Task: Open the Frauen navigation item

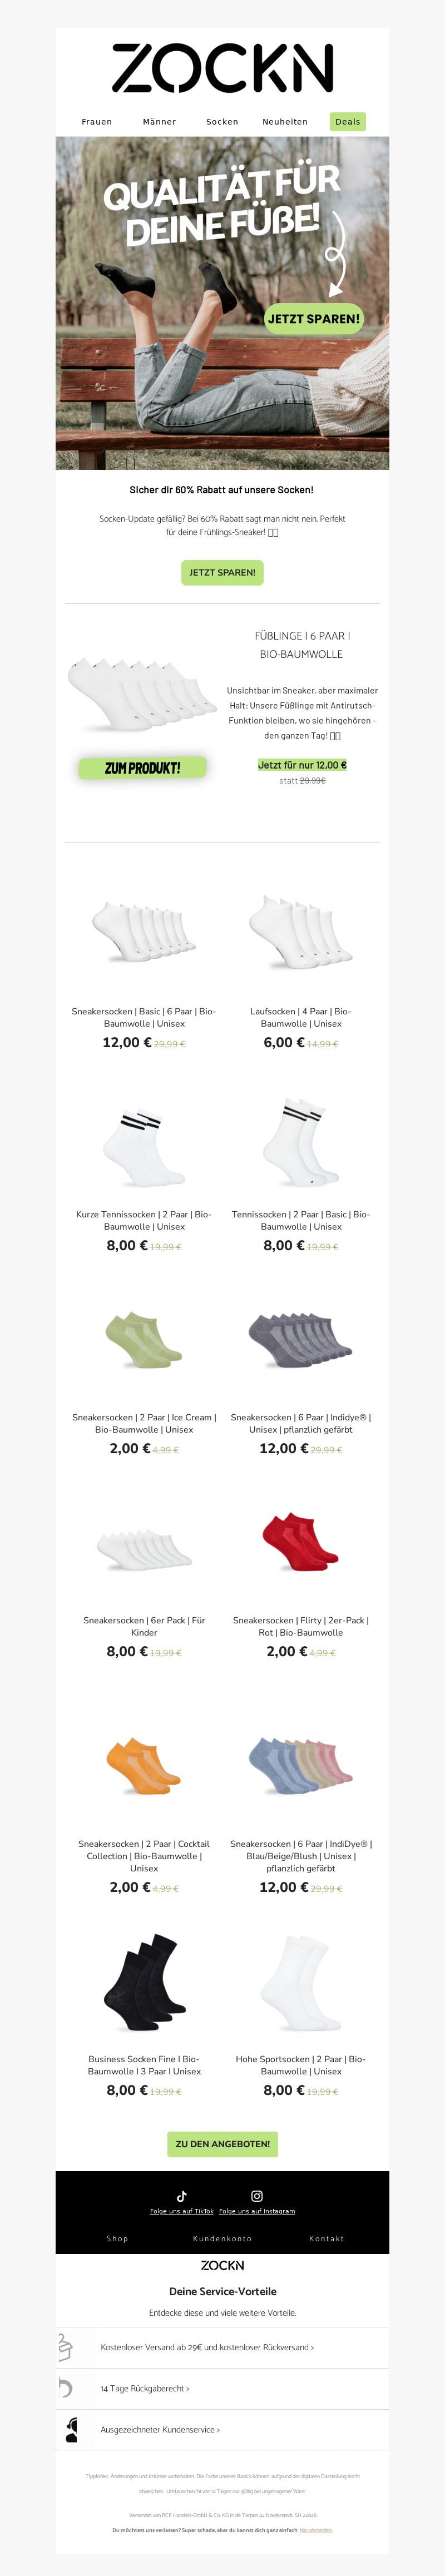Action: tap(97, 122)
